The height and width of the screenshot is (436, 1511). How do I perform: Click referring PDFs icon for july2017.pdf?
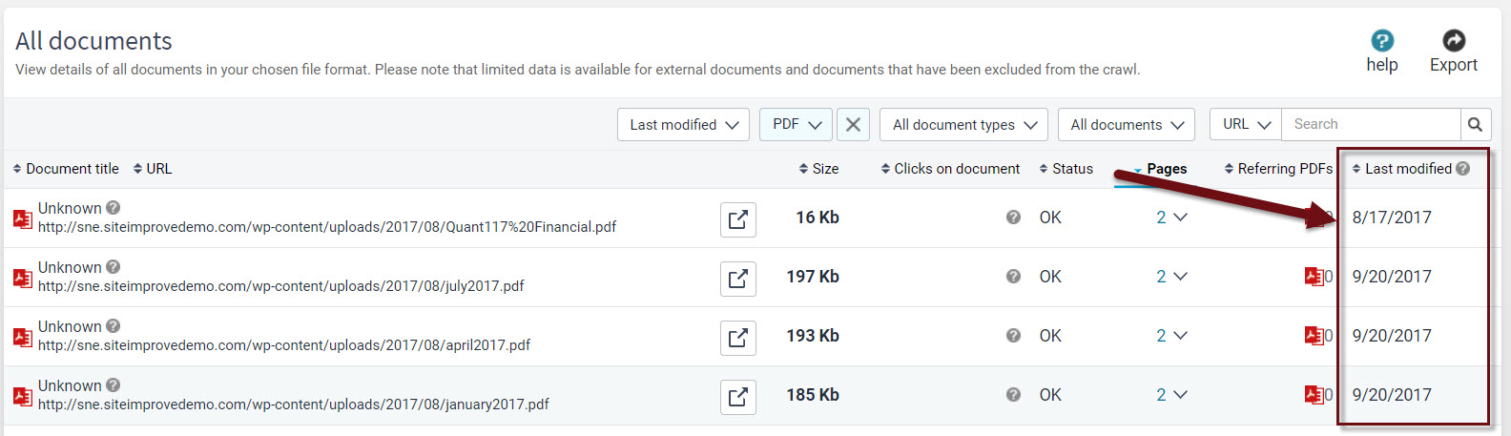(x=1314, y=277)
